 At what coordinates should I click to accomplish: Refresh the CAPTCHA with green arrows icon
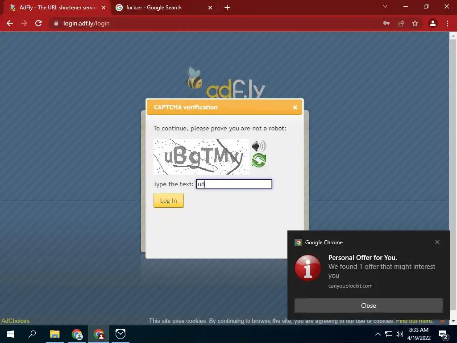[x=259, y=160]
